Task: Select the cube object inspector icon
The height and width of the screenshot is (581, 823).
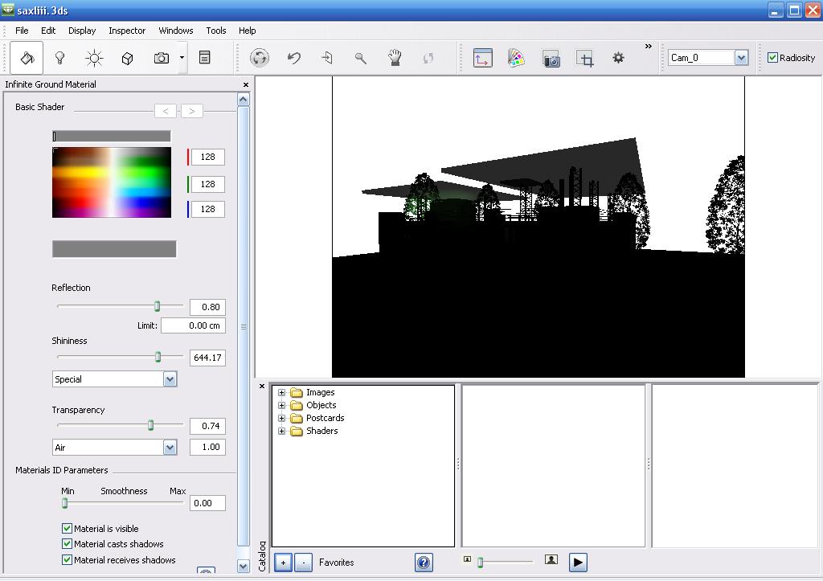Action: pos(127,58)
